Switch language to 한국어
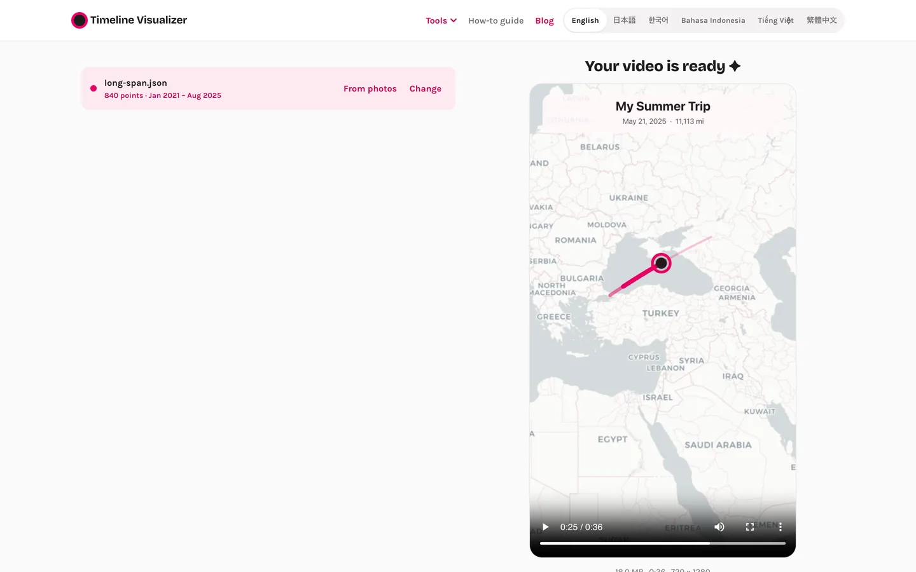 point(658,20)
